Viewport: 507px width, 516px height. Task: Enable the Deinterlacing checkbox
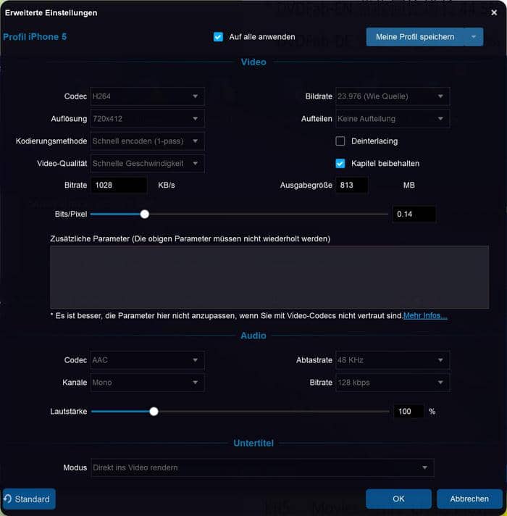pyautogui.click(x=340, y=141)
